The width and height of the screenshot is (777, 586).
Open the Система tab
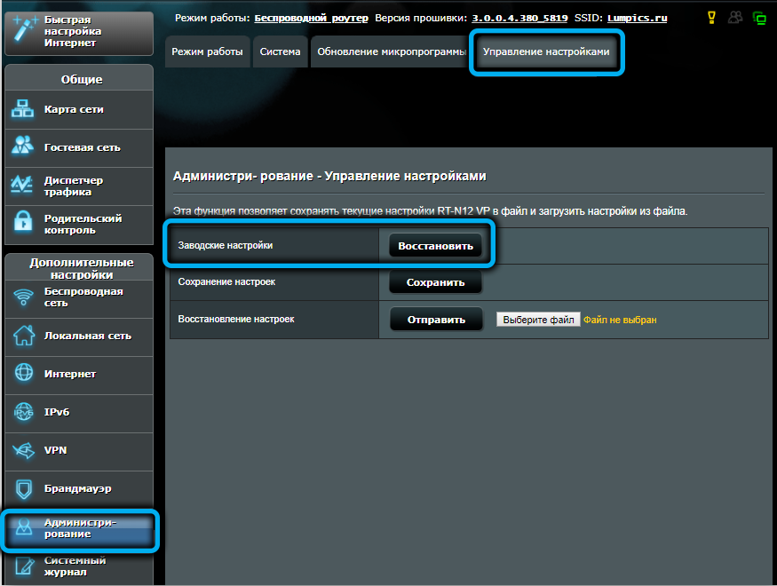(x=281, y=52)
